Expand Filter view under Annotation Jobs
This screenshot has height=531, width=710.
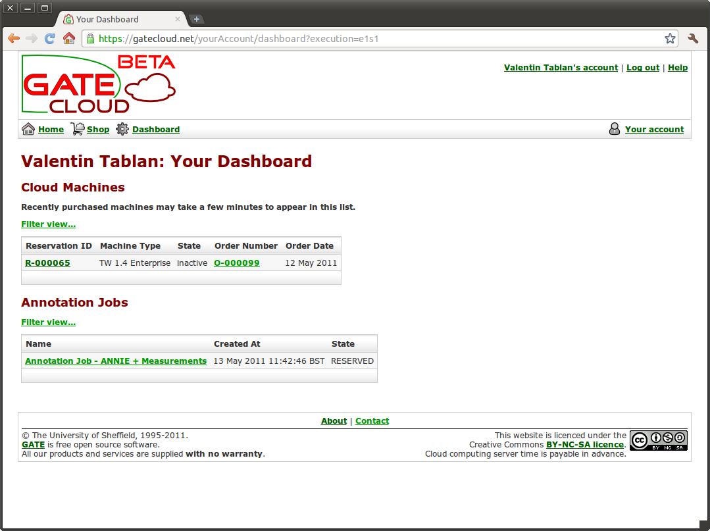[x=49, y=322]
